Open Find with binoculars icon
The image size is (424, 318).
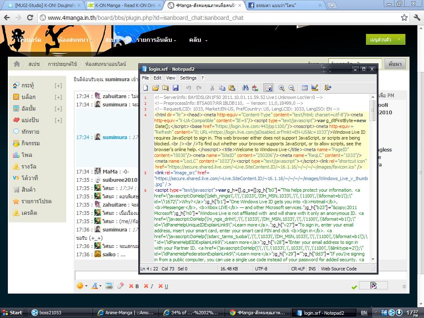pyautogui.click(x=245, y=88)
